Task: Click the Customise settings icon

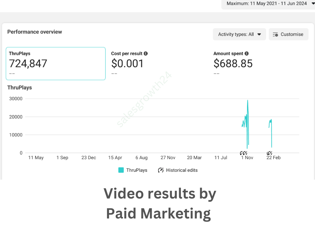Action: (x=275, y=34)
